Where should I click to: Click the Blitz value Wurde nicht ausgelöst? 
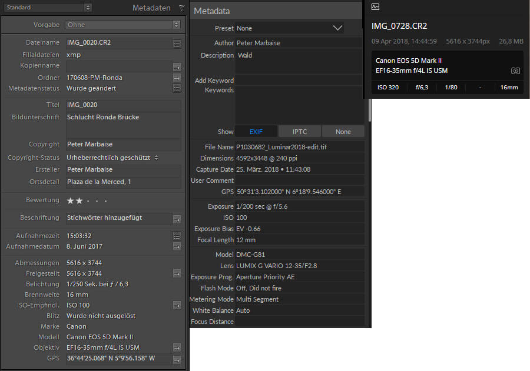[x=101, y=316]
